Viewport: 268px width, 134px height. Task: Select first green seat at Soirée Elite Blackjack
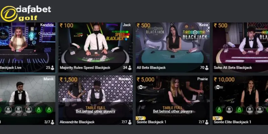(x=219, y=110)
